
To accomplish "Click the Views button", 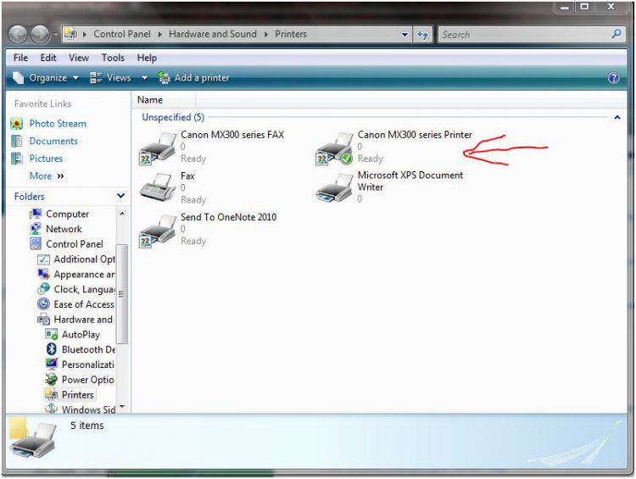I will (110, 77).
